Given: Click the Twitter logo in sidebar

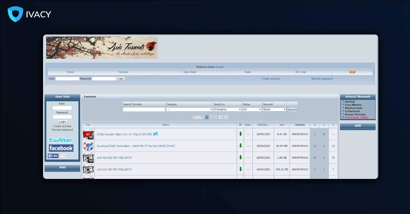Looking at the screenshot, I should [x=61, y=140].
